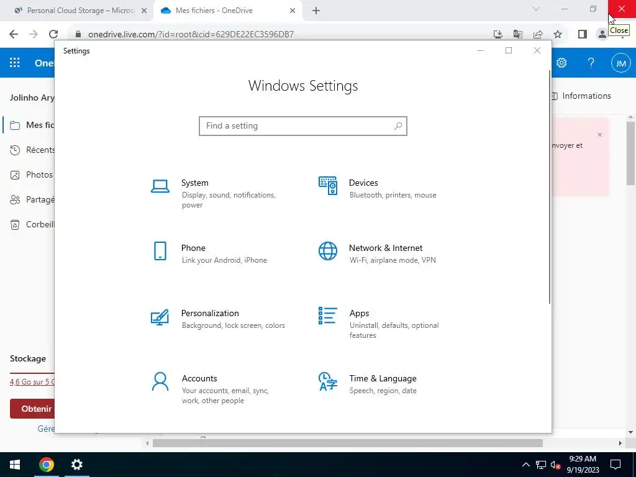Click 'Wi-Fi, airplane mode, VPN' description
The width and height of the screenshot is (636, 477).
pos(393,260)
